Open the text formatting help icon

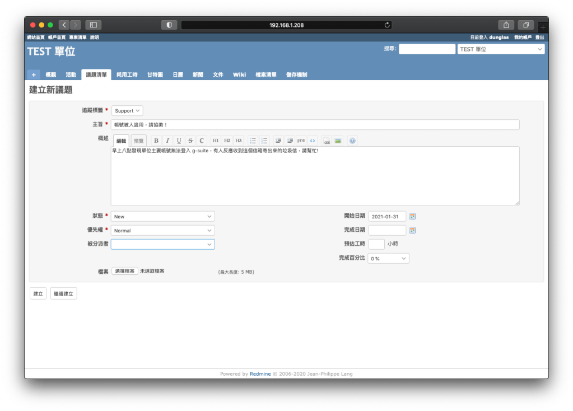pos(352,141)
